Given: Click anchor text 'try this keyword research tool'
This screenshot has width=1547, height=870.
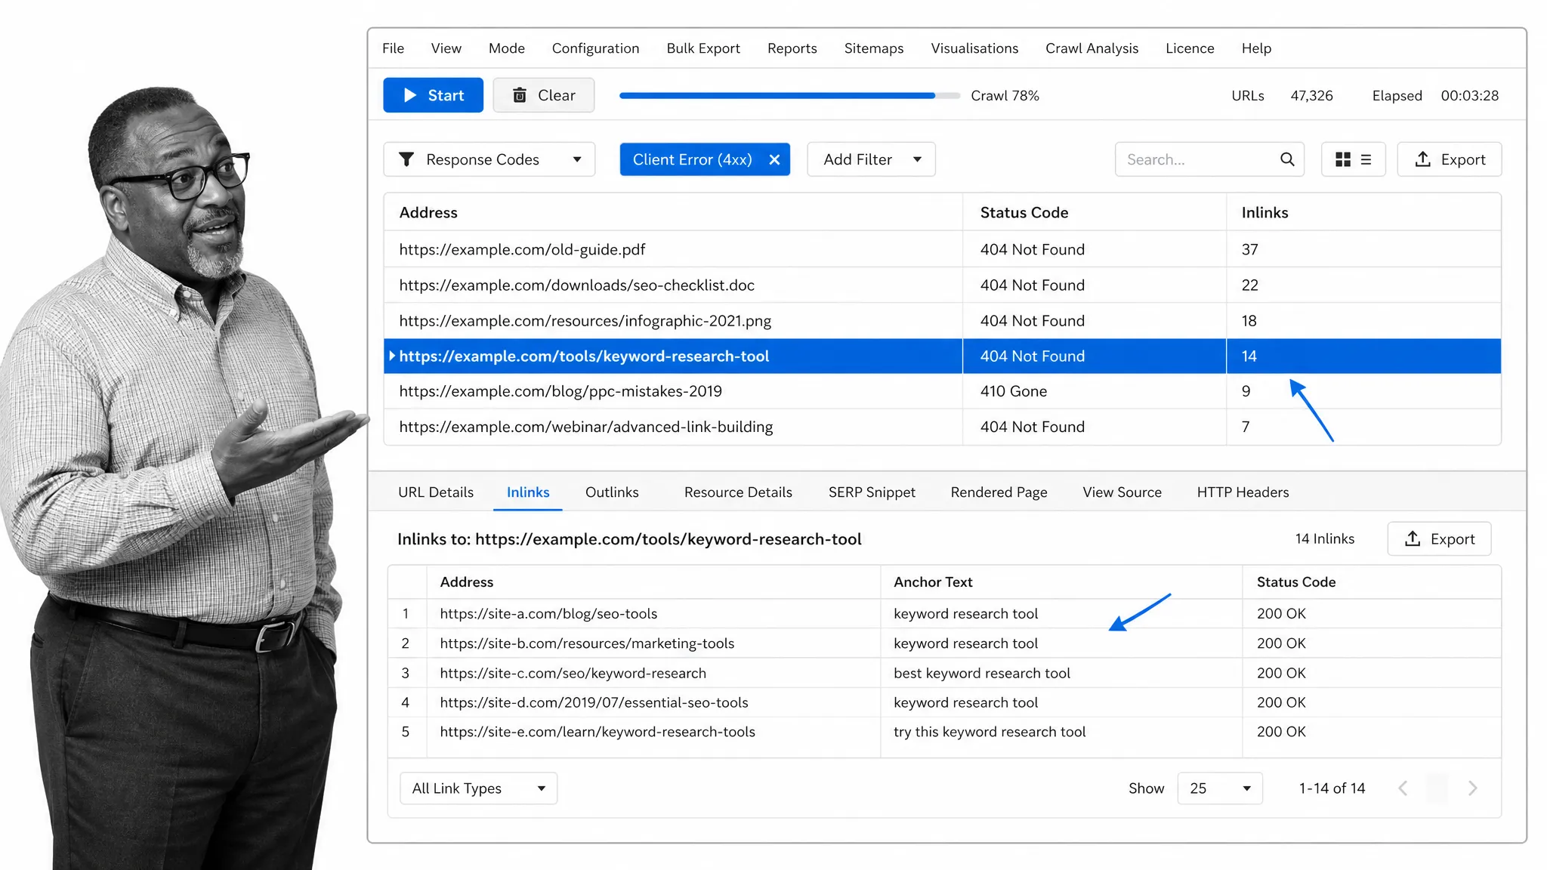Looking at the screenshot, I should (x=990, y=732).
